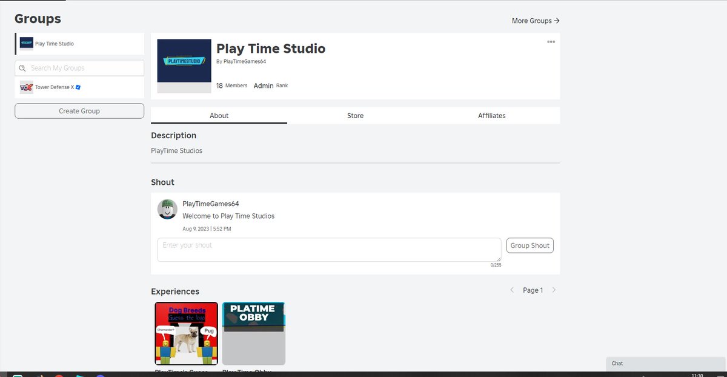
Task: Open the Dog Breeds Guess the logo experience
Action: (187, 333)
